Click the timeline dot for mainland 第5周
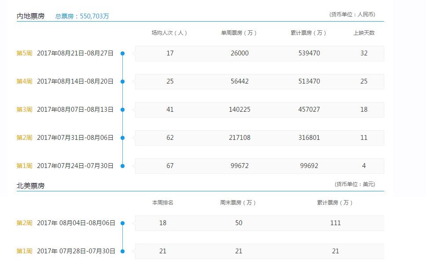Screen dimensions: 426x274 click(x=123, y=54)
